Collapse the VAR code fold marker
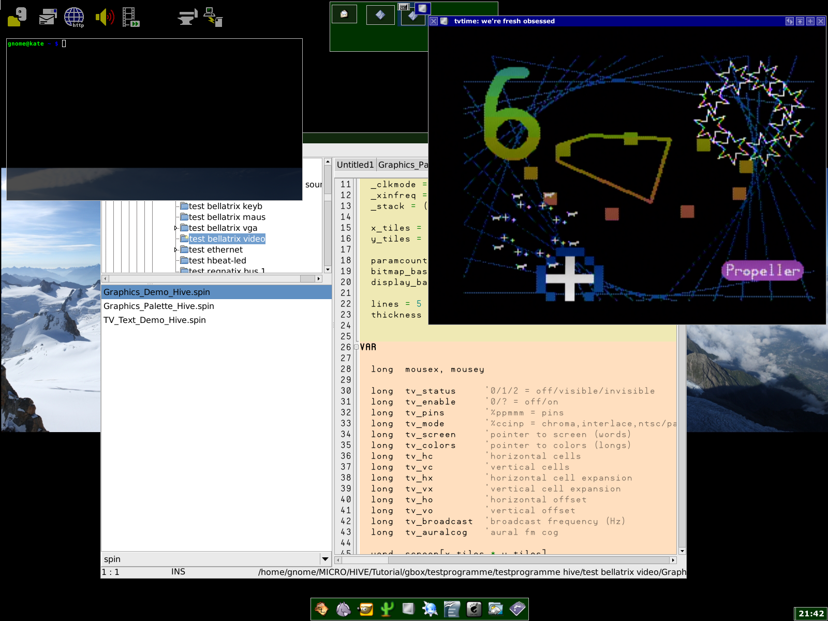The image size is (828, 621). click(x=356, y=347)
